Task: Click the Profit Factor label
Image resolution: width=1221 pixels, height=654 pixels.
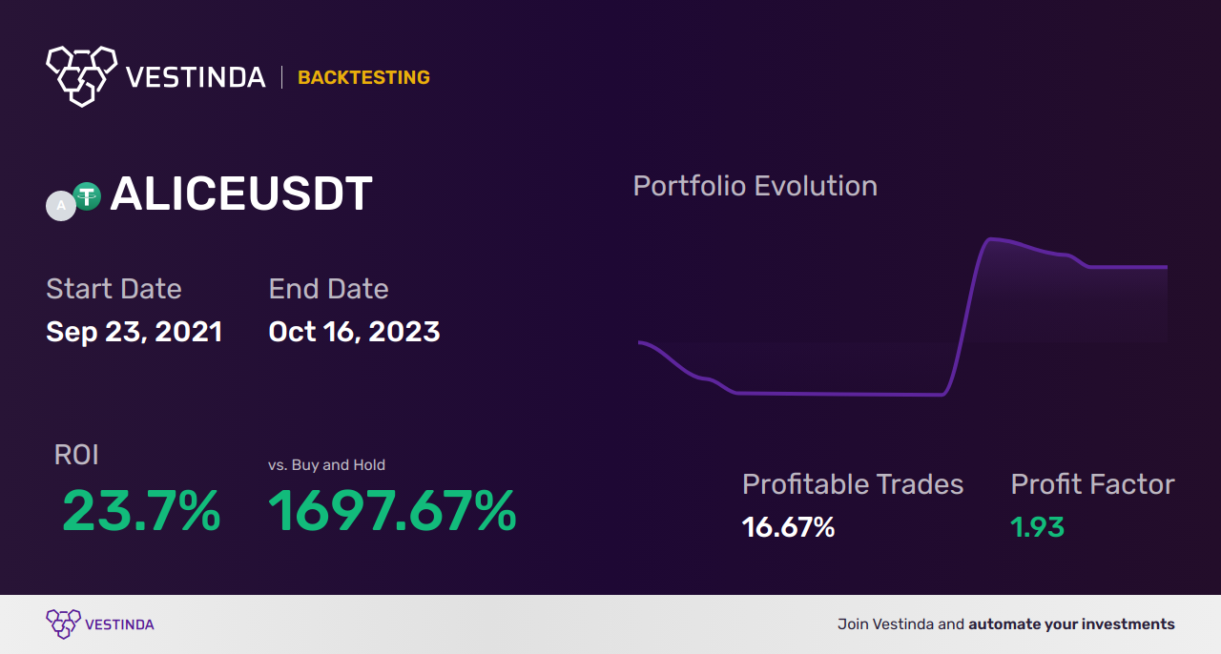Action: click(1092, 484)
